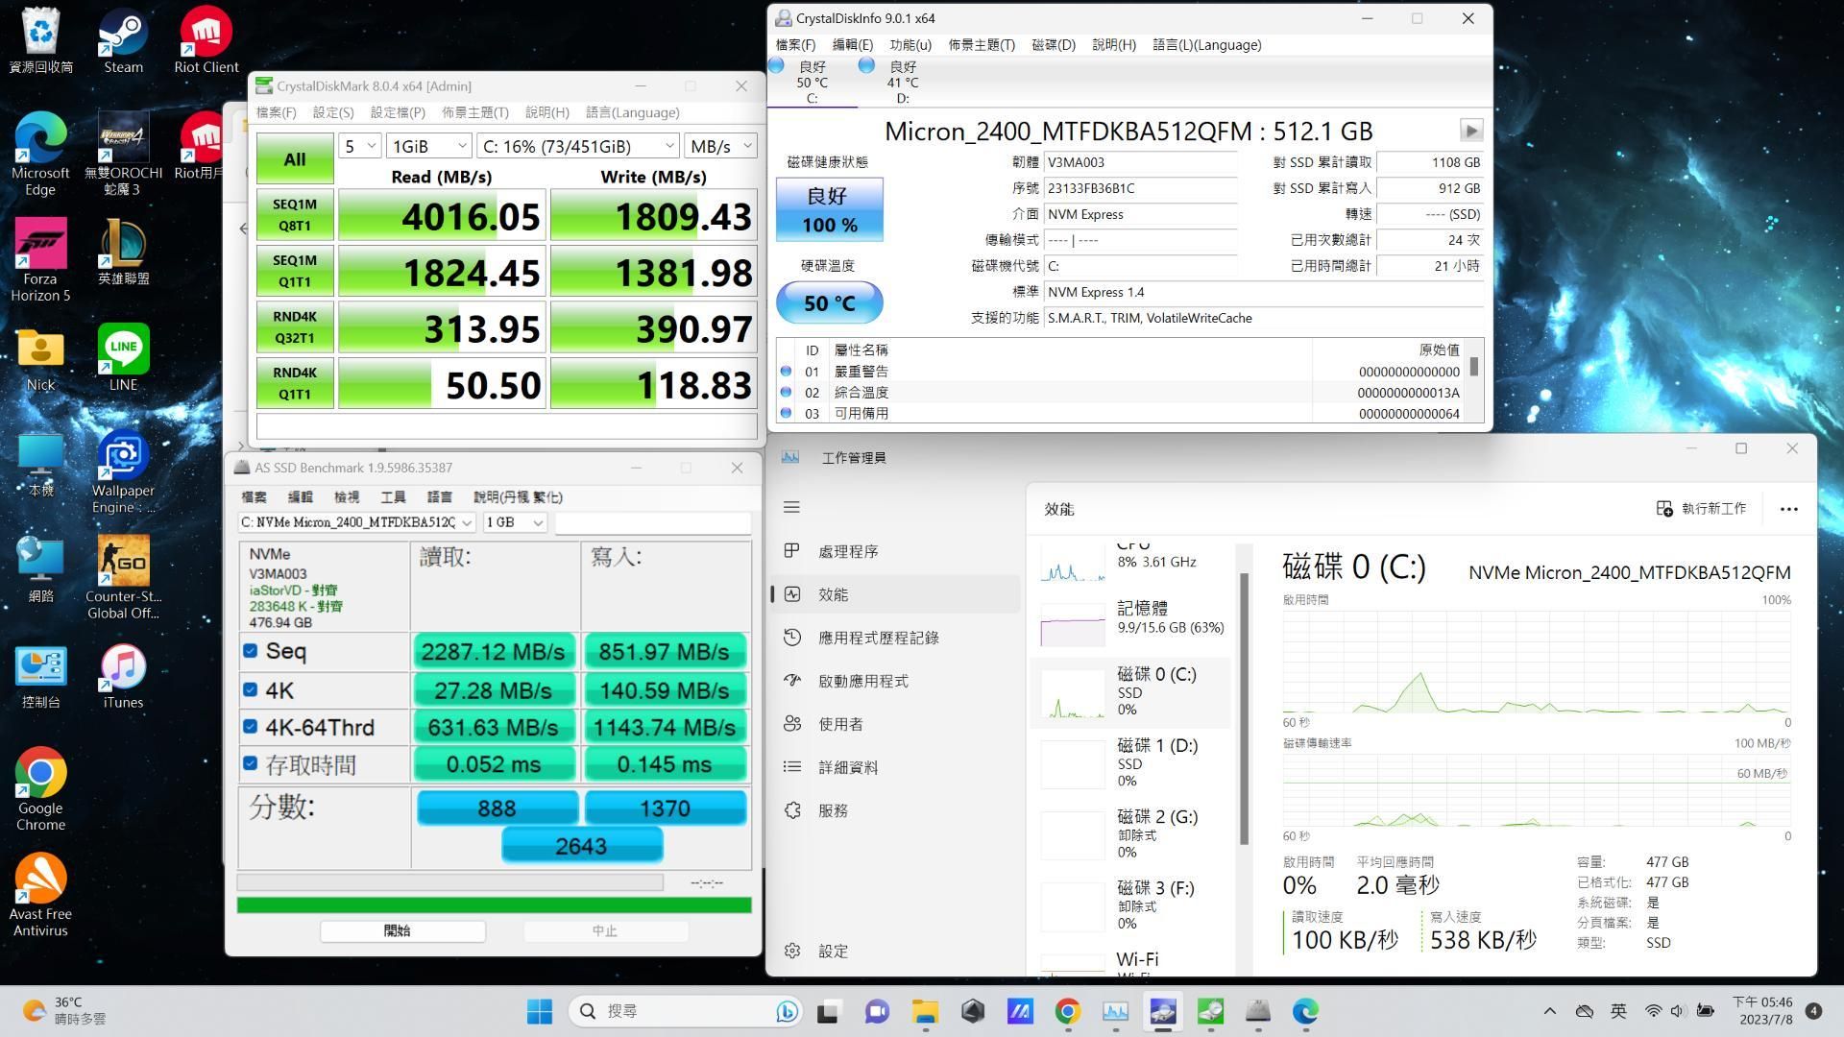Toggle the 存取時間 checkbox
This screenshot has width=1844, height=1037.
coord(250,764)
